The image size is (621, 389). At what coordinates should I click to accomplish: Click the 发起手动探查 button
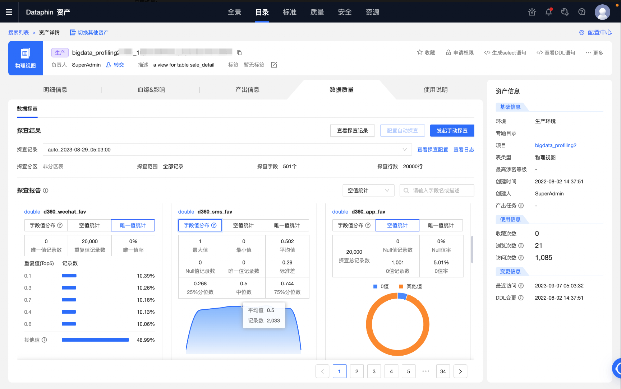(x=452, y=130)
